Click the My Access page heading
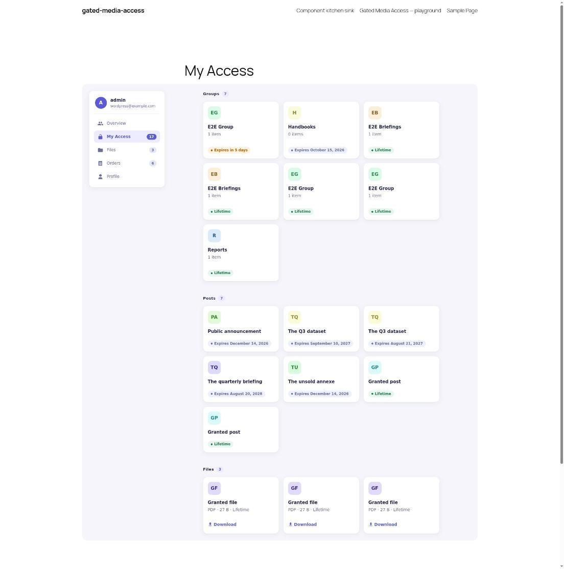Image resolution: width=564 pixels, height=569 pixels. click(219, 71)
